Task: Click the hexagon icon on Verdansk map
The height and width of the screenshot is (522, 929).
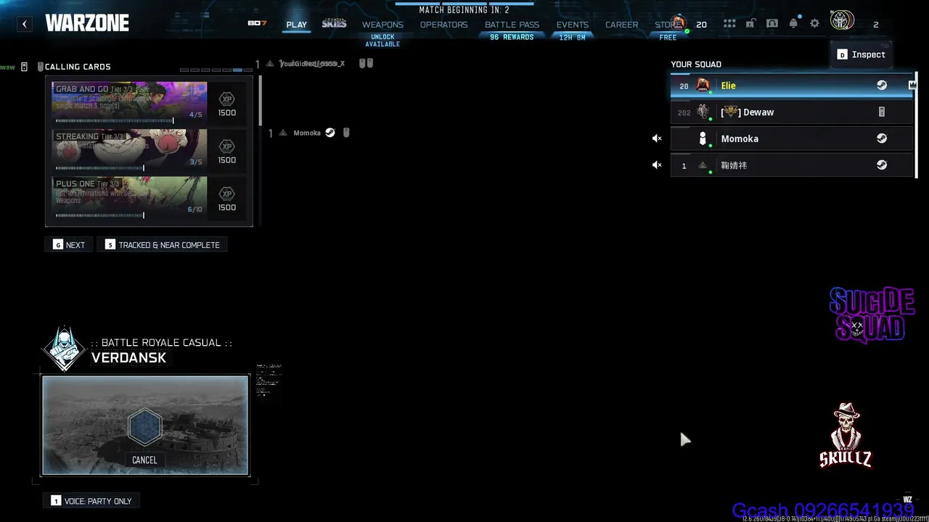Action: click(x=144, y=426)
